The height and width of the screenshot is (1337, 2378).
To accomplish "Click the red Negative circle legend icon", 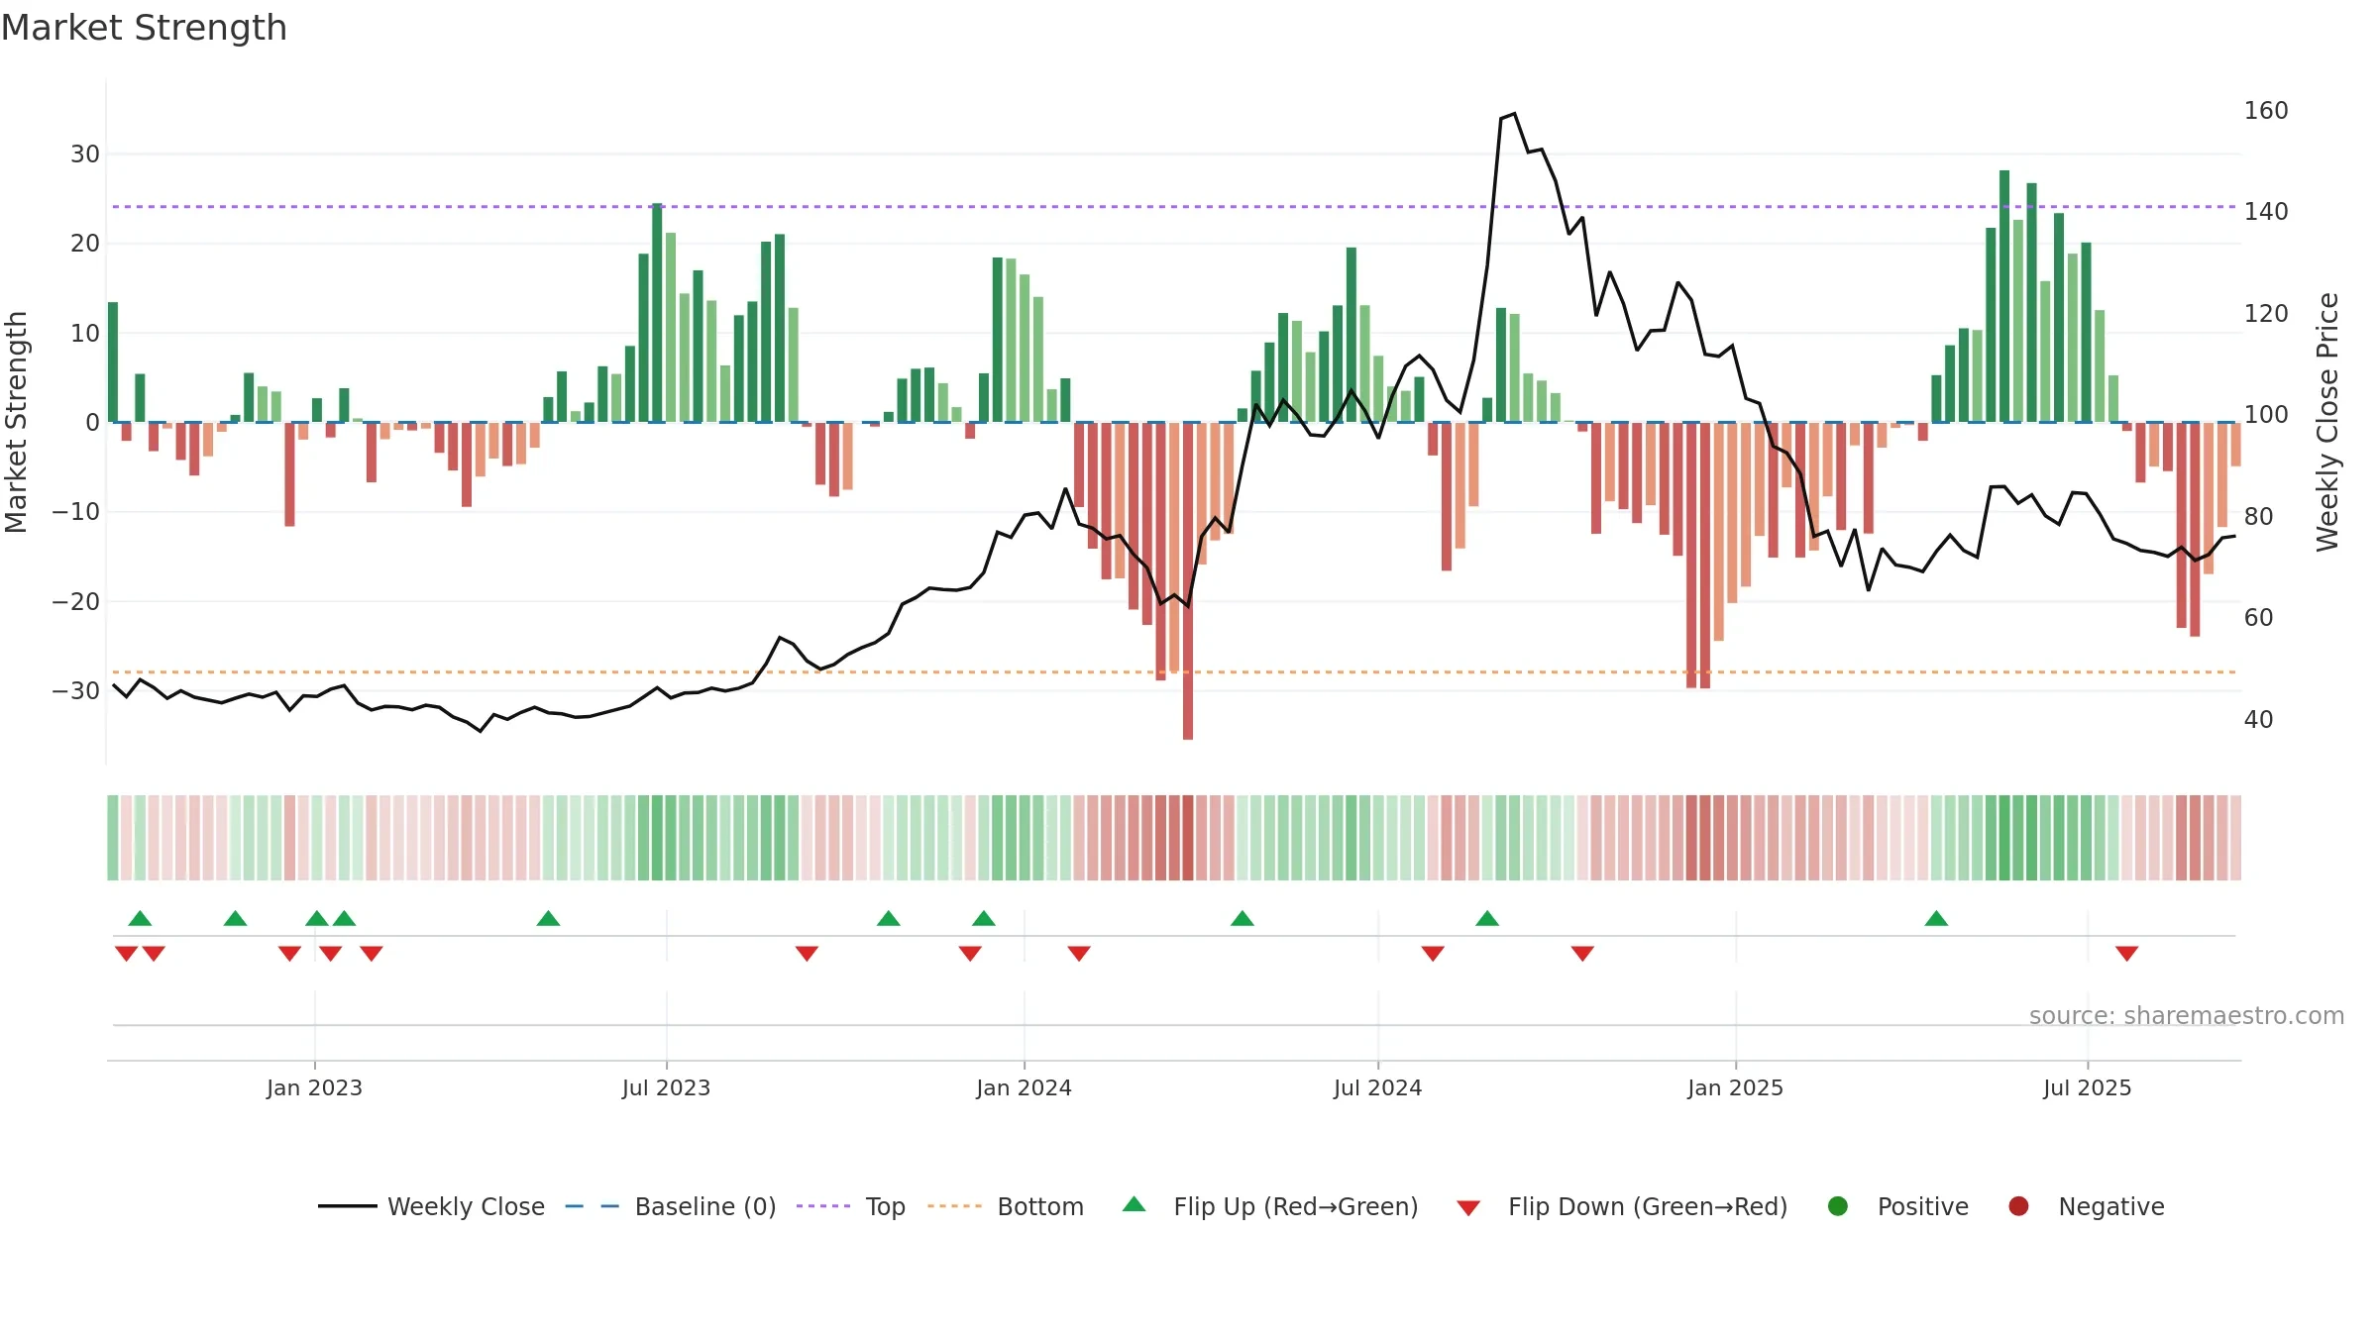I will coord(2018,1206).
